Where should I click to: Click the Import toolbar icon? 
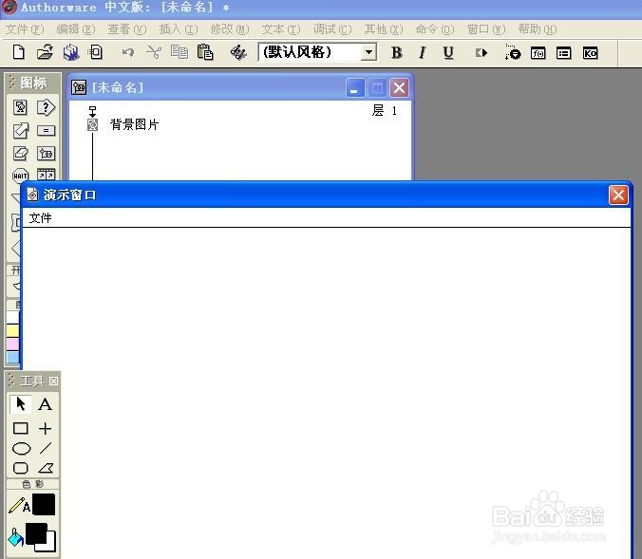pyautogui.click(x=96, y=52)
